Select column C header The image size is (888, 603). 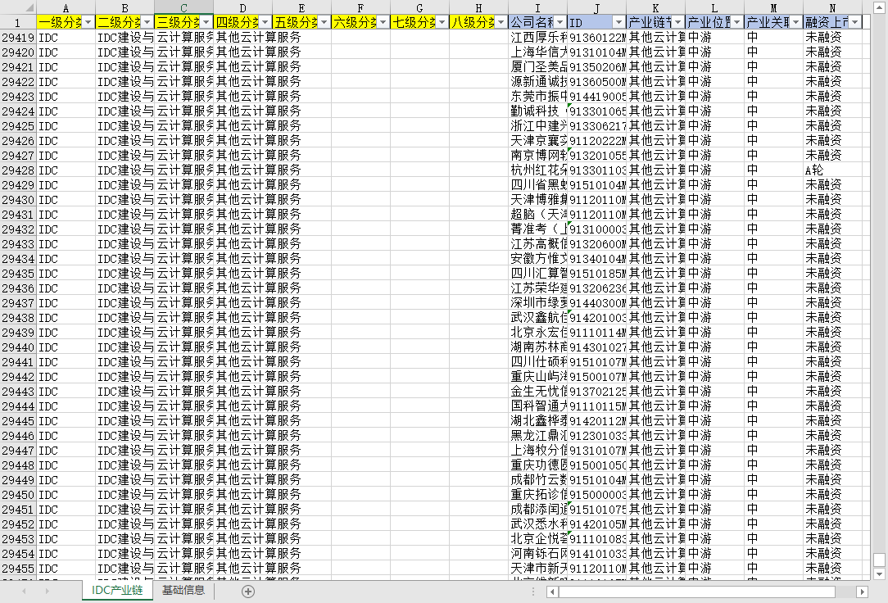click(x=183, y=8)
